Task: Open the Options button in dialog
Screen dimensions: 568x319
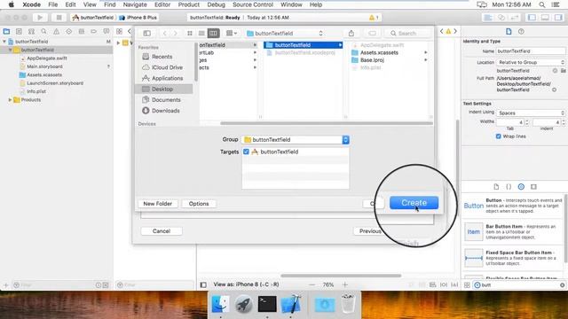Action: (x=199, y=204)
